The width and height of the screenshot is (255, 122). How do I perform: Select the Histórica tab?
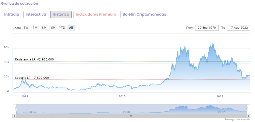pyautogui.click(x=61, y=14)
